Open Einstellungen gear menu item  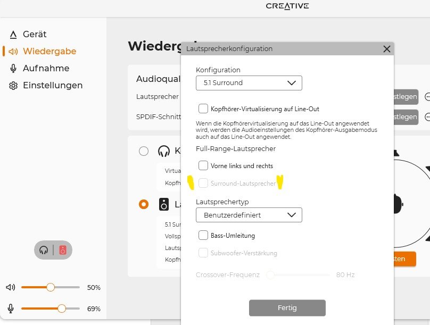click(x=46, y=85)
